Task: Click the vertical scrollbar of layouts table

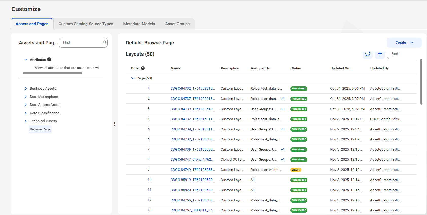Action: point(421,82)
